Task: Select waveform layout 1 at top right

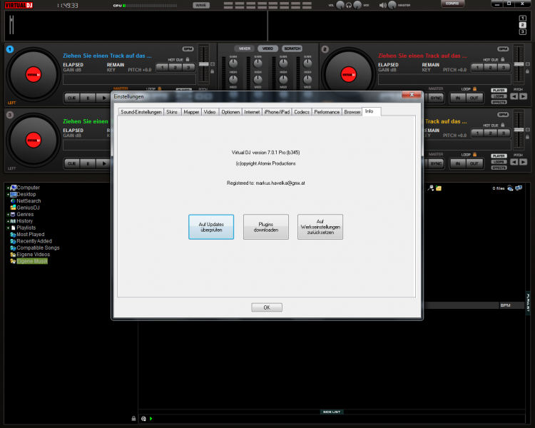Action: [522, 19]
